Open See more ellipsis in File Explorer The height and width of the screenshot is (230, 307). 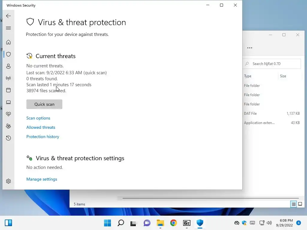250,48
